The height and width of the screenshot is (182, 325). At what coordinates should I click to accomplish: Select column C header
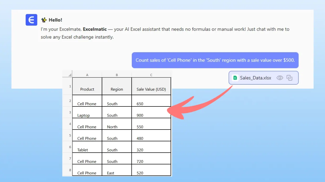[151, 75]
